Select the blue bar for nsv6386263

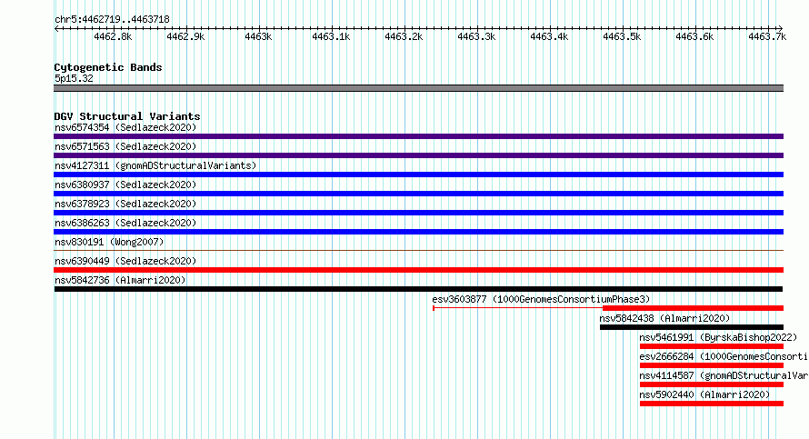coord(418,232)
